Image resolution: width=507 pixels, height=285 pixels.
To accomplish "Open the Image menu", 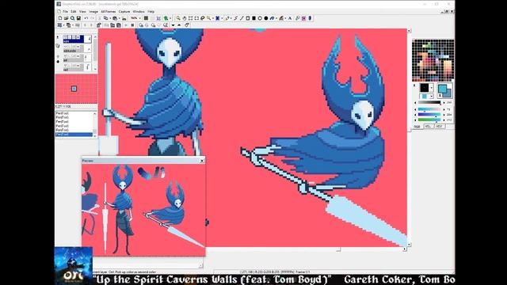I will tap(93, 11).
